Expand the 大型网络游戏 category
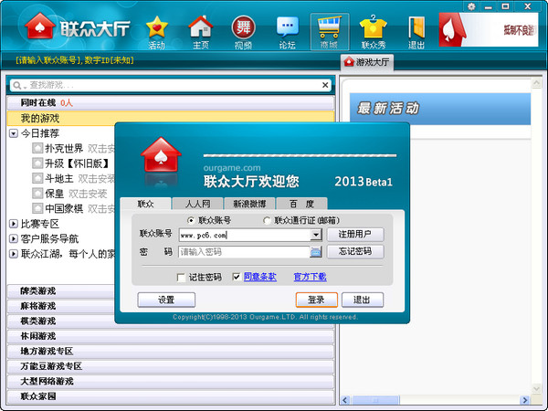 pos(171,381)
